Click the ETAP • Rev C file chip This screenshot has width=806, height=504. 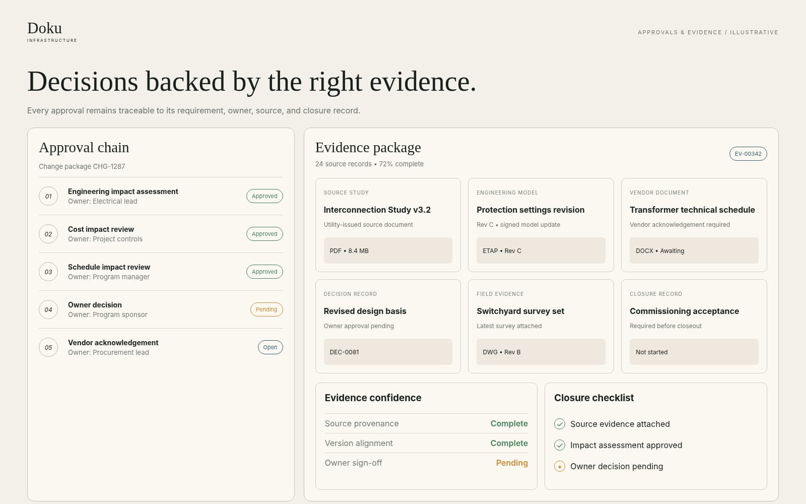coord(541,250)
